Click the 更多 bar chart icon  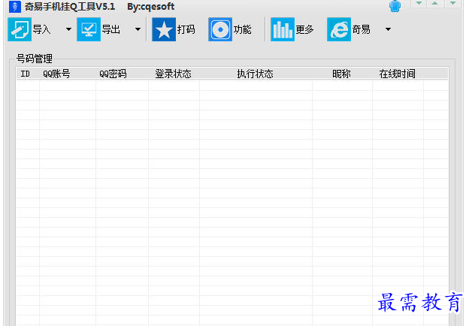pos(283,29)
